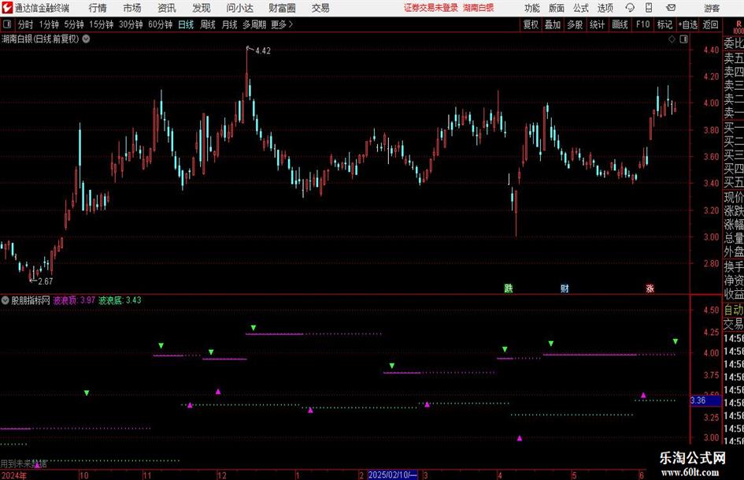This screenshot has width=744, height=480.
Task: Switch to the 30分钟 period
Action: (x=131, y=24)
